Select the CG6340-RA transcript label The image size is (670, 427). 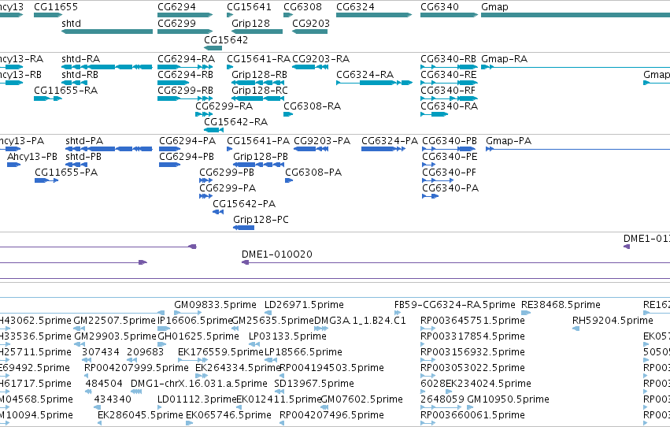(449, 106)
